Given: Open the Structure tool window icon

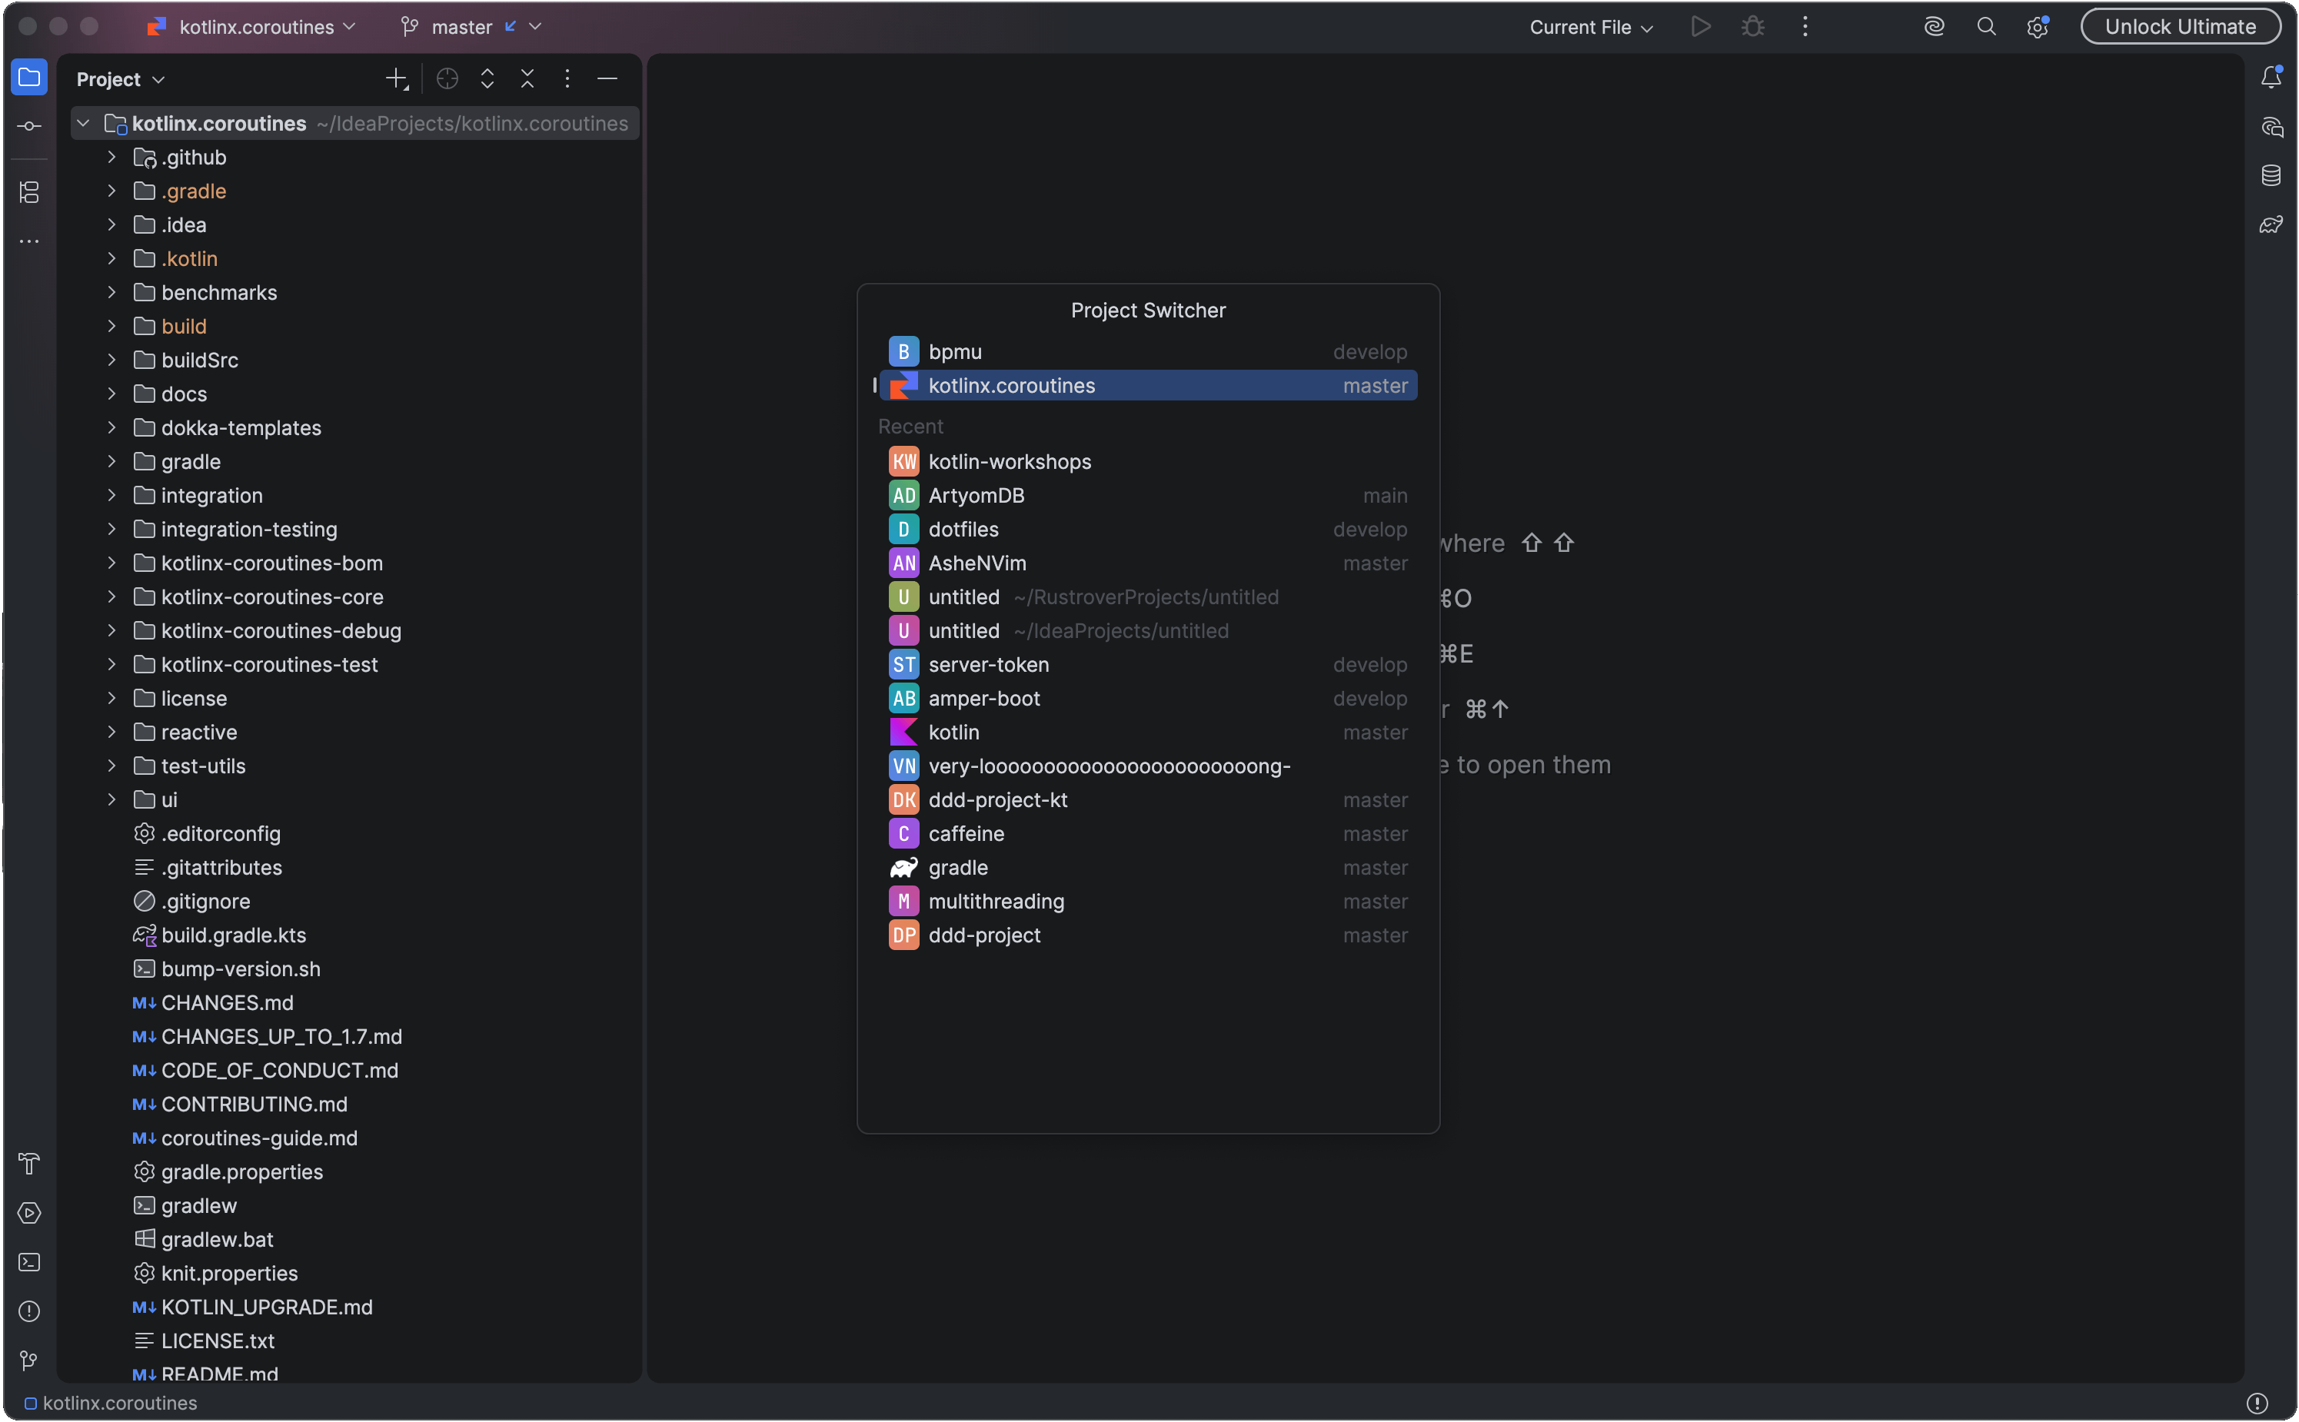Looking at the screenshot, I should (x=29, y=193).
